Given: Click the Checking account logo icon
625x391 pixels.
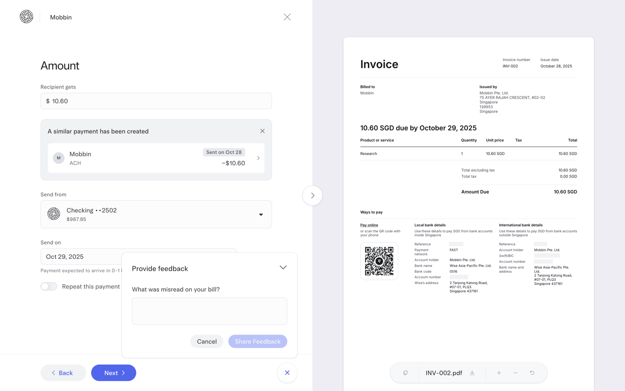Looking at the screenshot, I should [x=54, y=214].
